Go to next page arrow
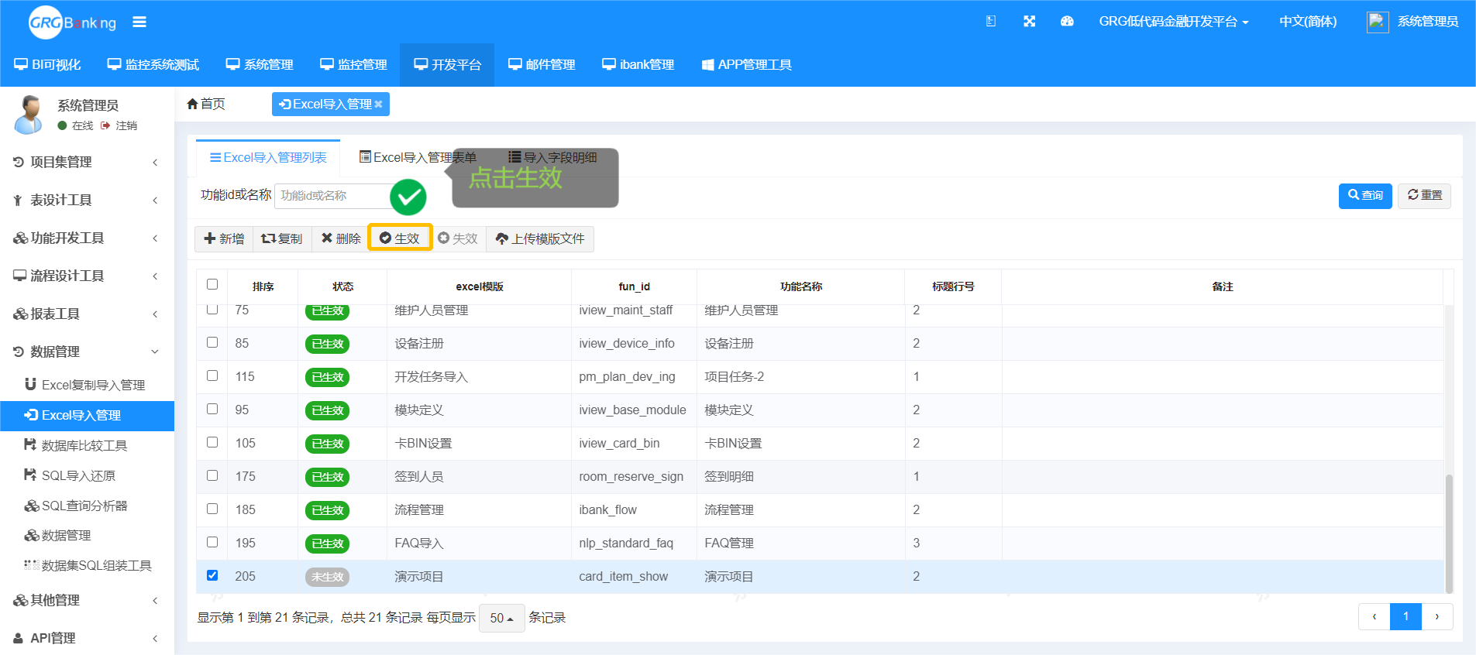Viewport: 1476px width, 655px height. coord(1437,617)
